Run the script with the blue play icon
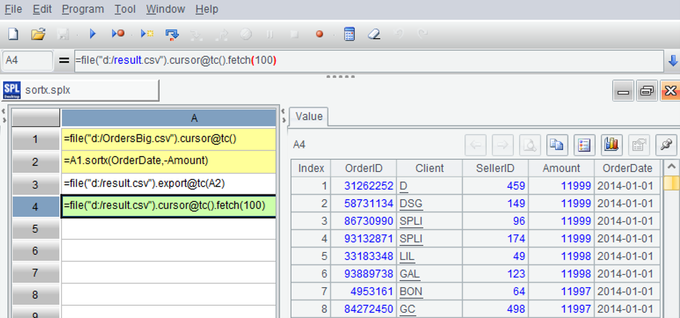This screenshot has height=318, width=680. tap(93, 34)
